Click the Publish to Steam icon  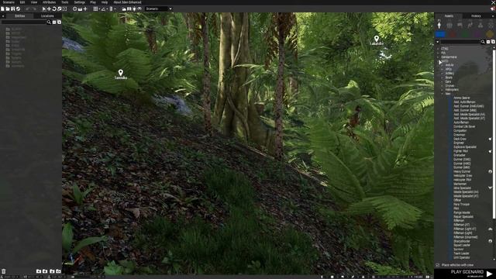point(18,9)
